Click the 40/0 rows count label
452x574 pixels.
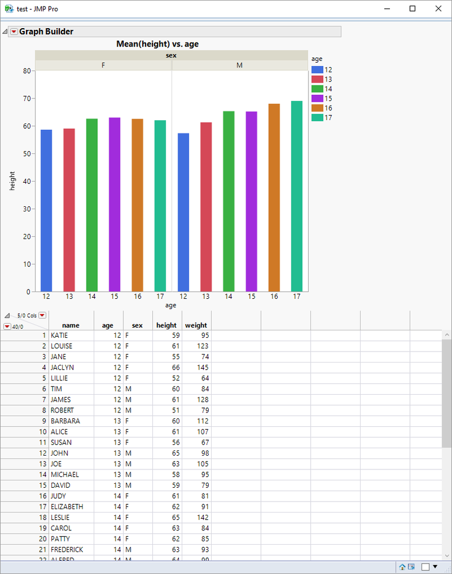tap(18, 326)
